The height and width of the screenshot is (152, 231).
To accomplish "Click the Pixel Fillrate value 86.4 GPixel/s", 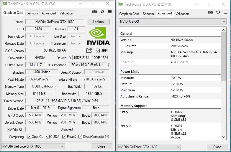I will (39, 79).
